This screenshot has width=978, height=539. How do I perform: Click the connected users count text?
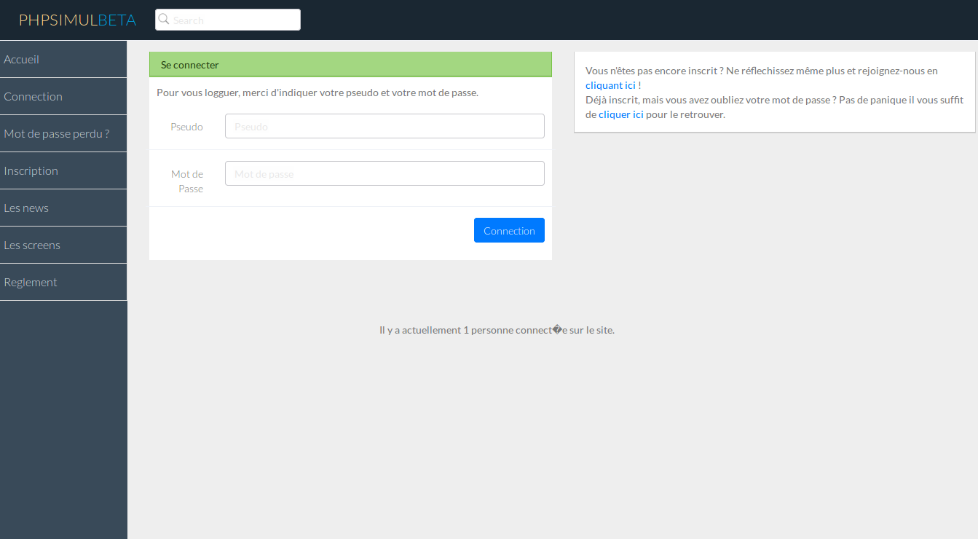tap(497, 329)
